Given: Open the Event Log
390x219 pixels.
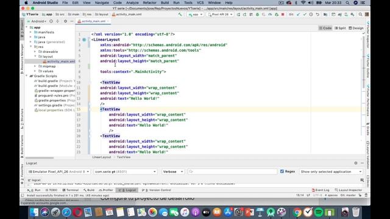Looking at the screenshot, I should (x=321, y=190).
